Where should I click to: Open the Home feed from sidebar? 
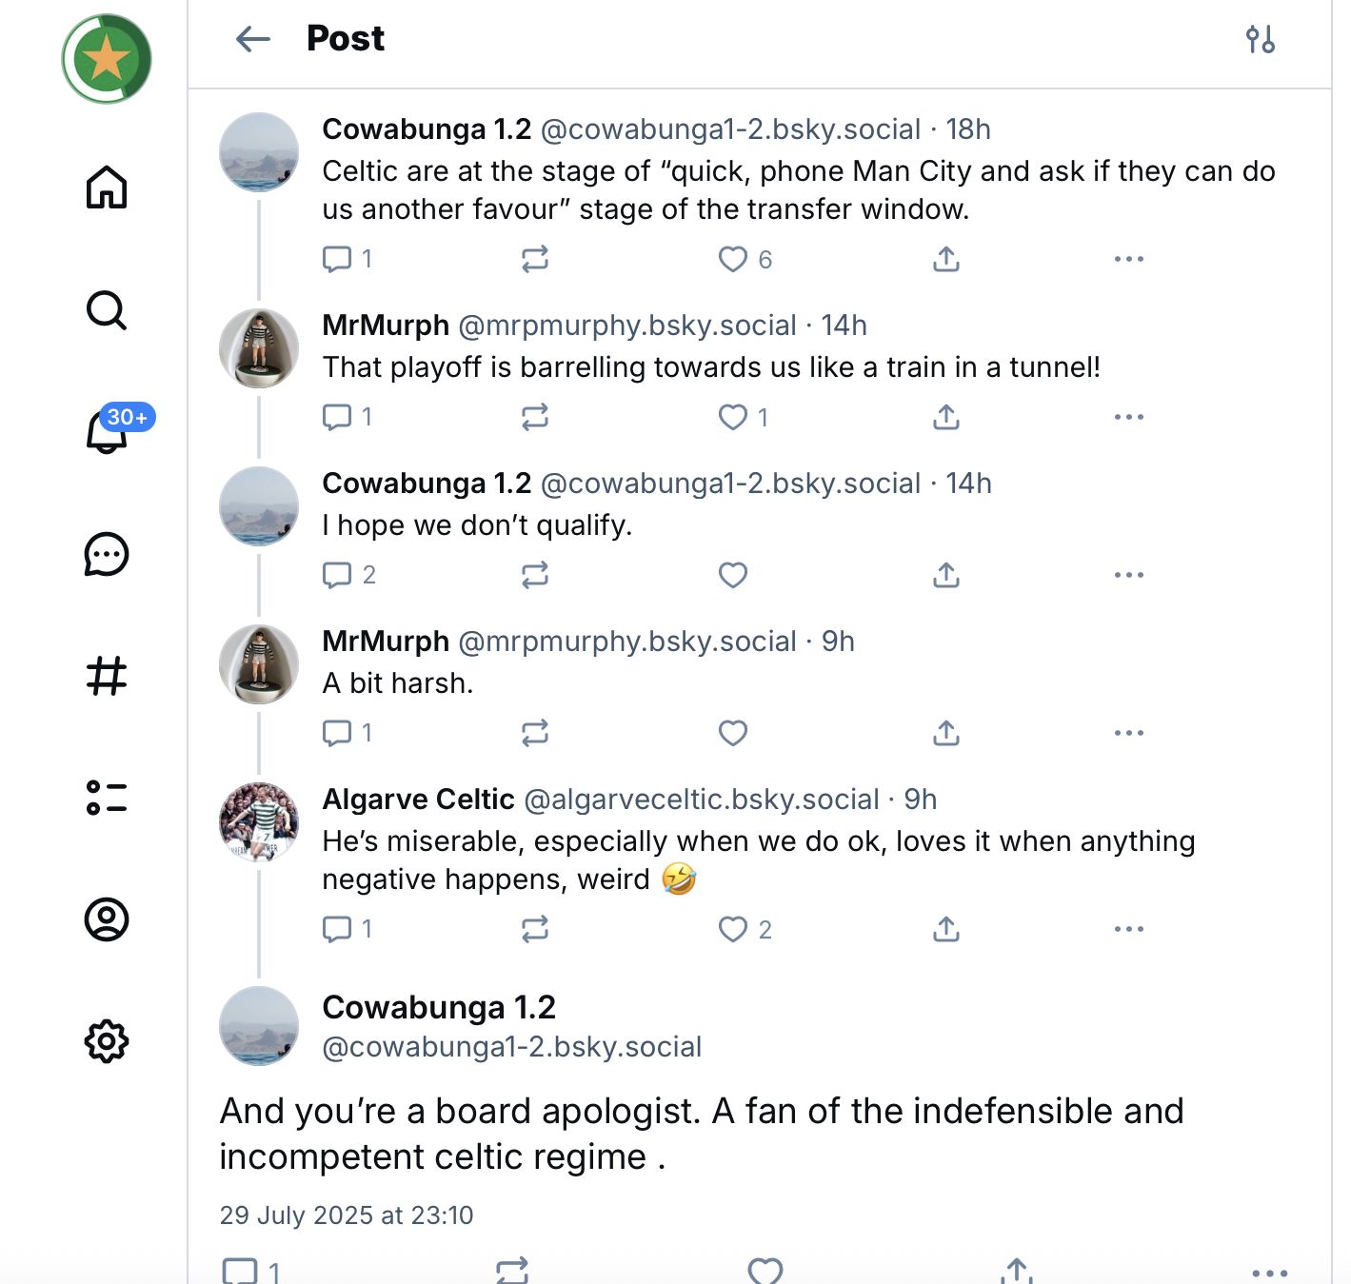click(x=107, y=187)
